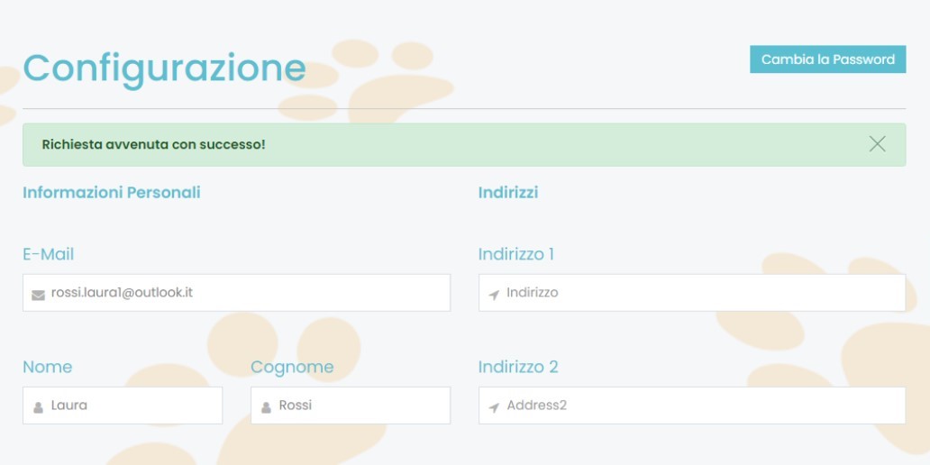This screenshot has height=465, width=930.
Task: Click the E-Mail field label
Action: coord(48,254)
